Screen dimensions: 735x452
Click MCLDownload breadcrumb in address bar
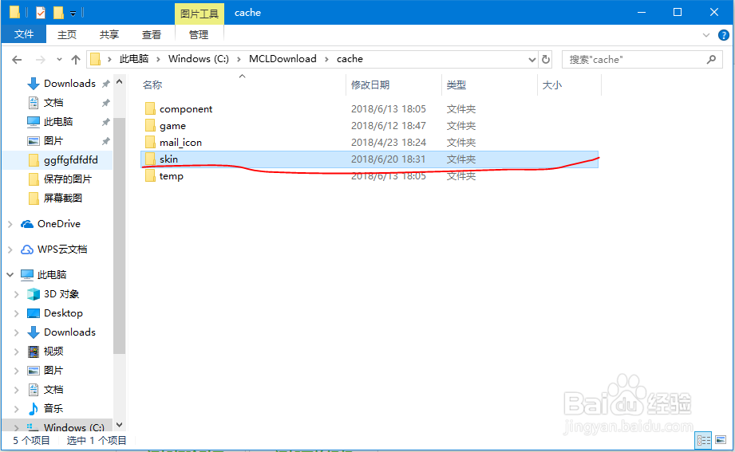pyautogui.click(x=283, y=58)
